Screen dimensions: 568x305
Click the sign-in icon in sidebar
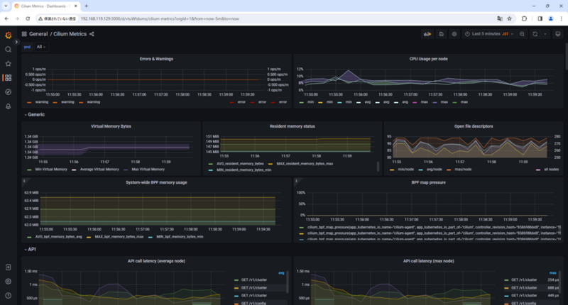tap(8, 267)
